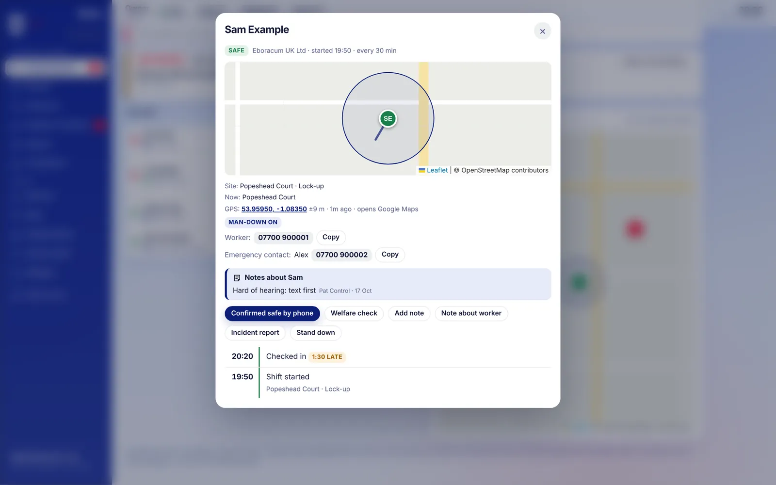Select emergency phone 07700 900002

click(341, 255)
